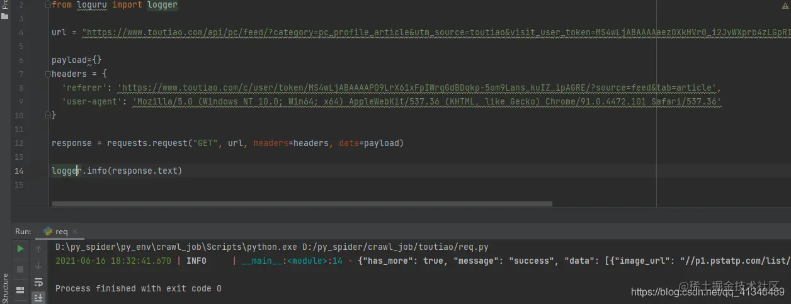Image resolution: width=791 pixels, height=304 pixels.
Task: Click line number 7 in gutter
Action: point(21,74)
